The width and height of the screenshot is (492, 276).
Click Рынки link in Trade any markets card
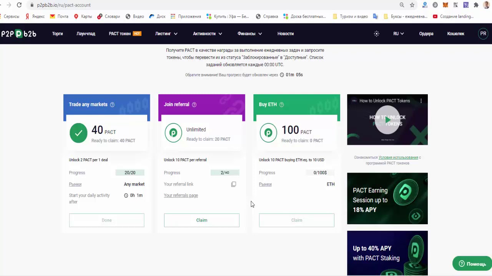pyautogui.click(x=75, y=184)
